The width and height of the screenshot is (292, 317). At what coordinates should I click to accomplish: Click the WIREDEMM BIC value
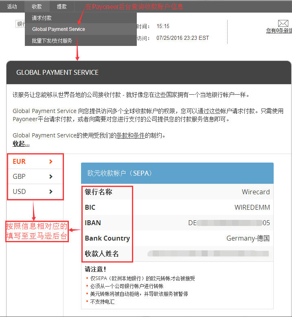click(252, 207)
